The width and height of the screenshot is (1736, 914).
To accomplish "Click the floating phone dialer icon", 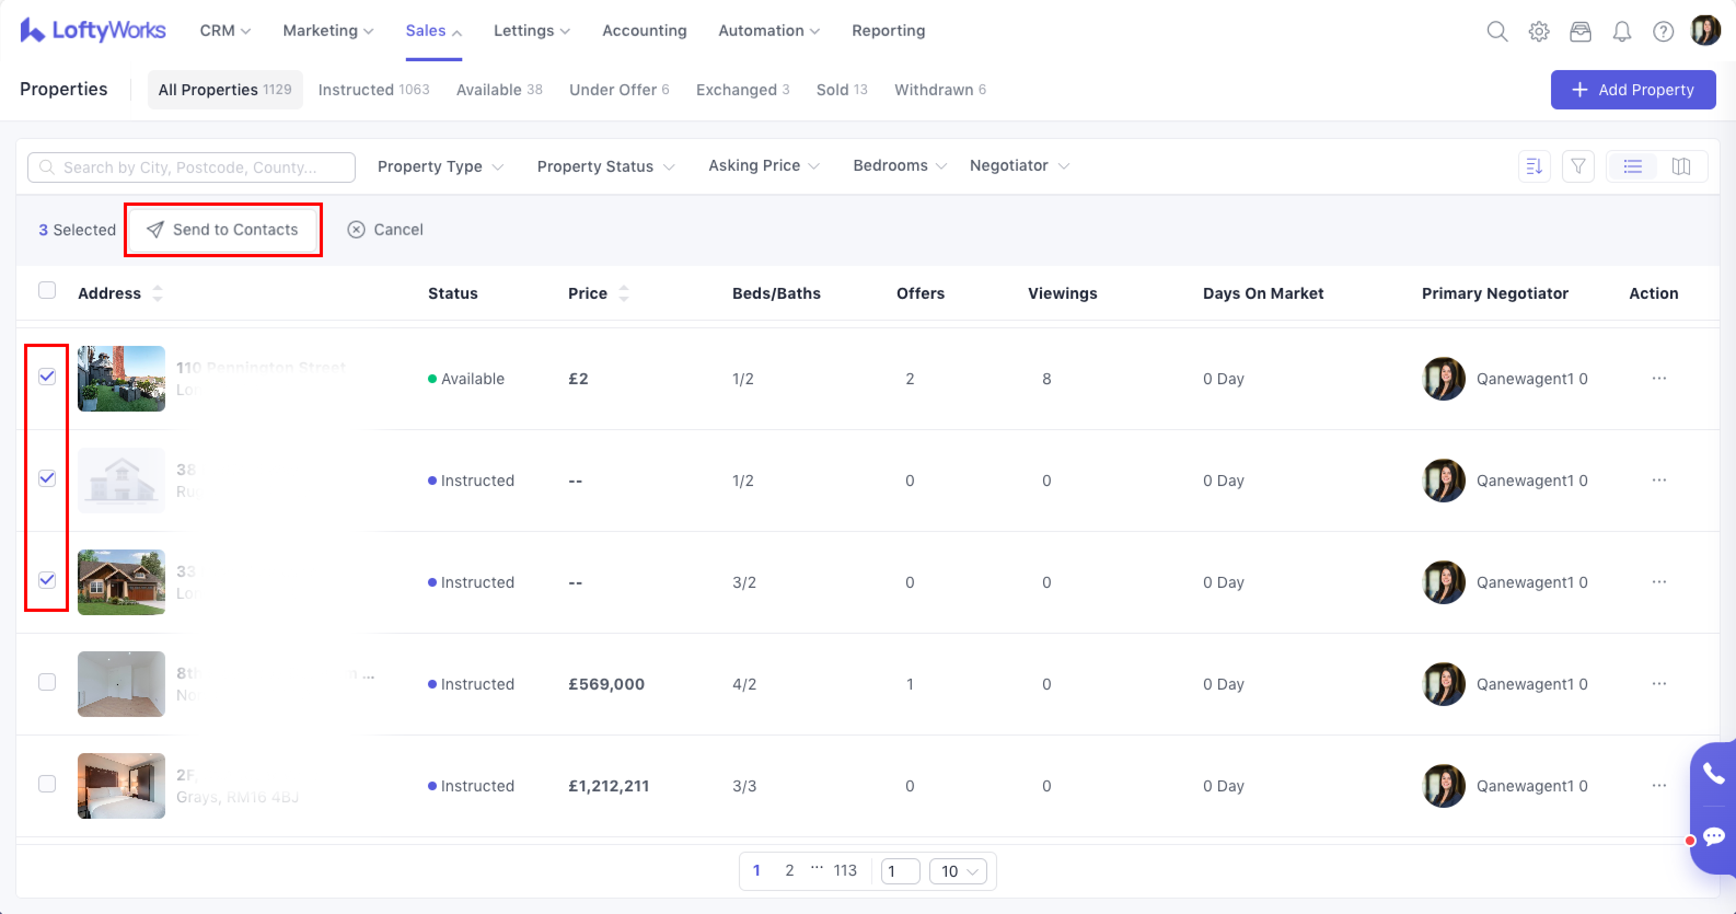I will coord(1714,773).
